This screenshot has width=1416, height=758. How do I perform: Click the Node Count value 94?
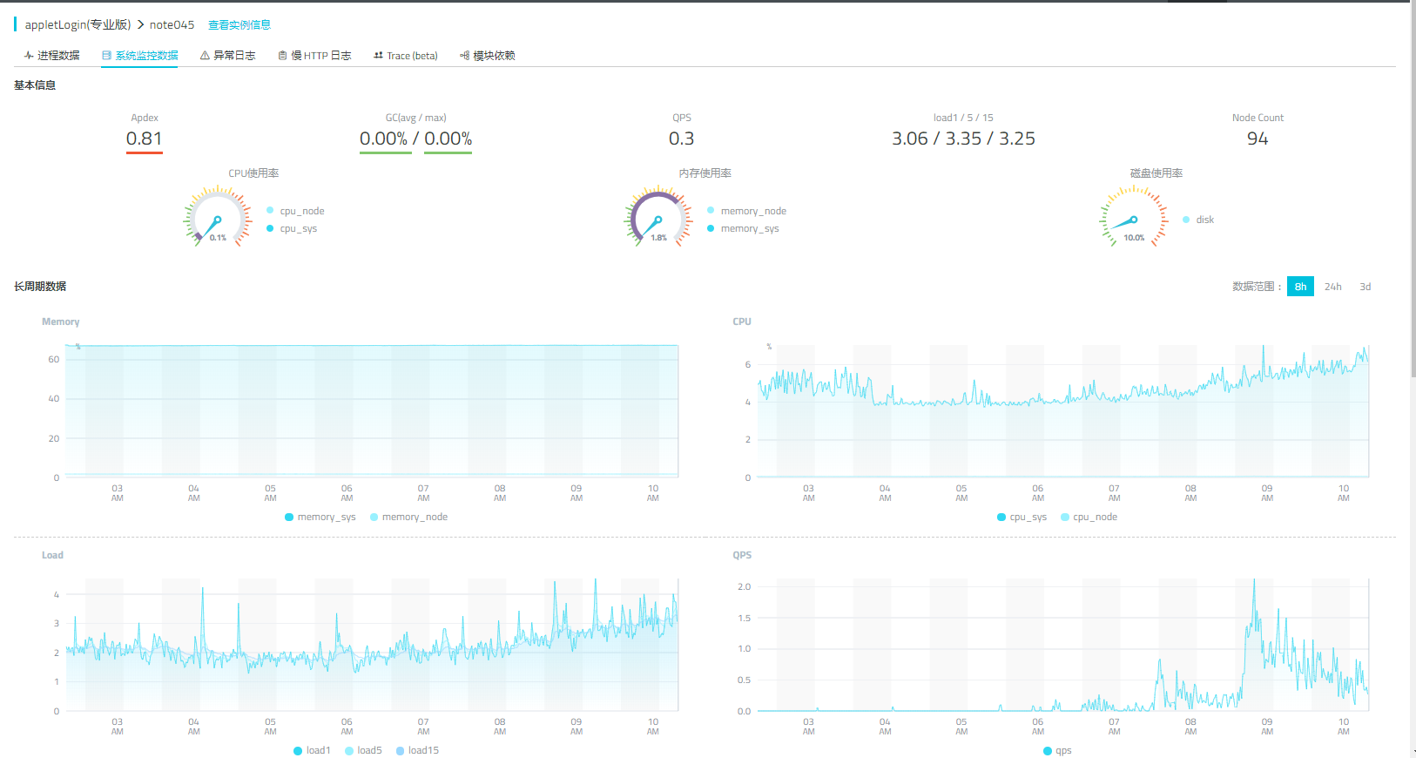[1258, 139]
